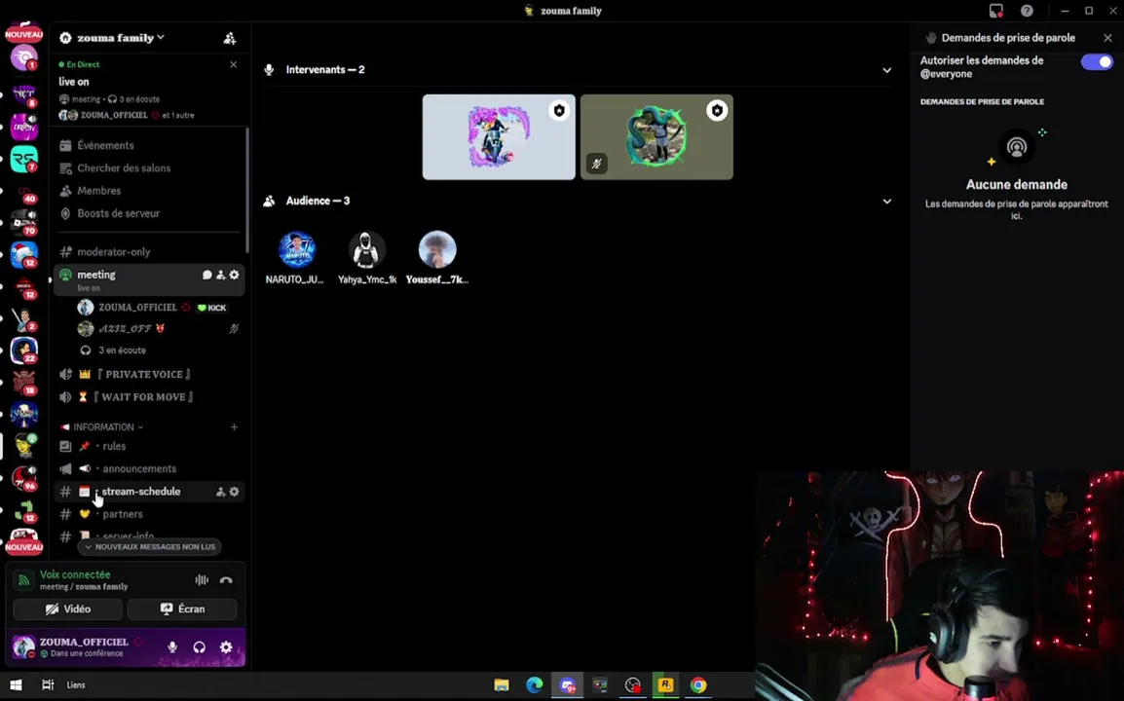Open Rockstar Games Launcher on the taskbar
The image size is (1124, 701).
tap(665, 685)
